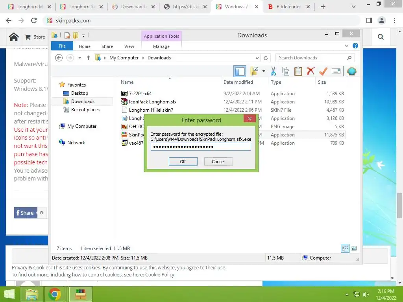Sort files by the Name column header
The width and height of the screenshot is (403, 302).
click(127, 82)
